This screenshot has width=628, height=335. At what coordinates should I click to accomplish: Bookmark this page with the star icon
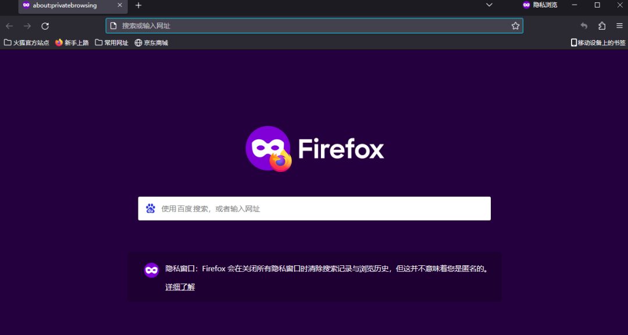[x=515, y=26]
